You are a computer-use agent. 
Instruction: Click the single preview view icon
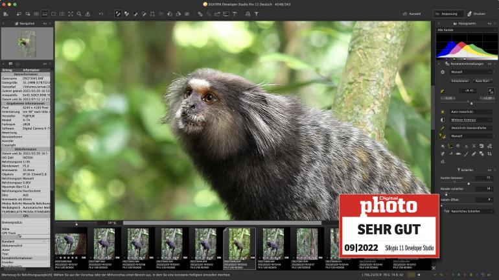pyautogui.click(x=53, y=14)
